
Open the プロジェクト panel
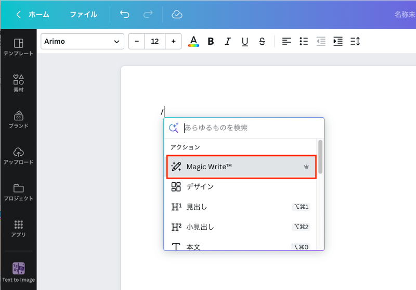point(19,192)
